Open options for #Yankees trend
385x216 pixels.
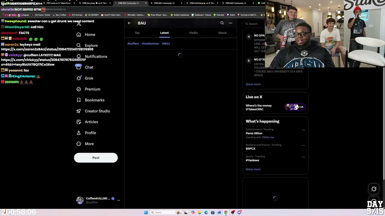303,157
